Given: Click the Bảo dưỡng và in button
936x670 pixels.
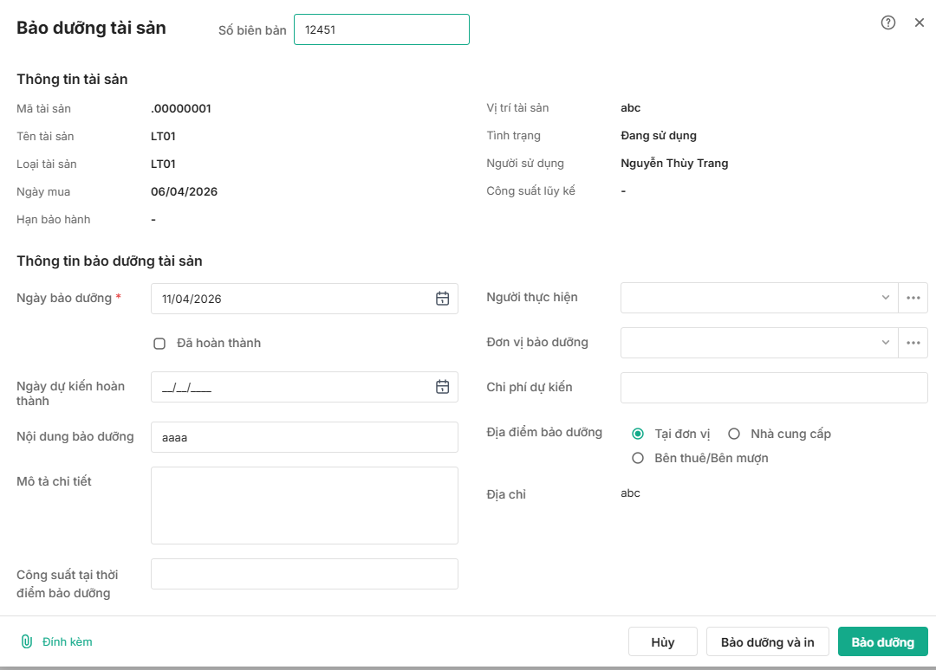Looking at the screenshot, I should [x=767, y=642].
